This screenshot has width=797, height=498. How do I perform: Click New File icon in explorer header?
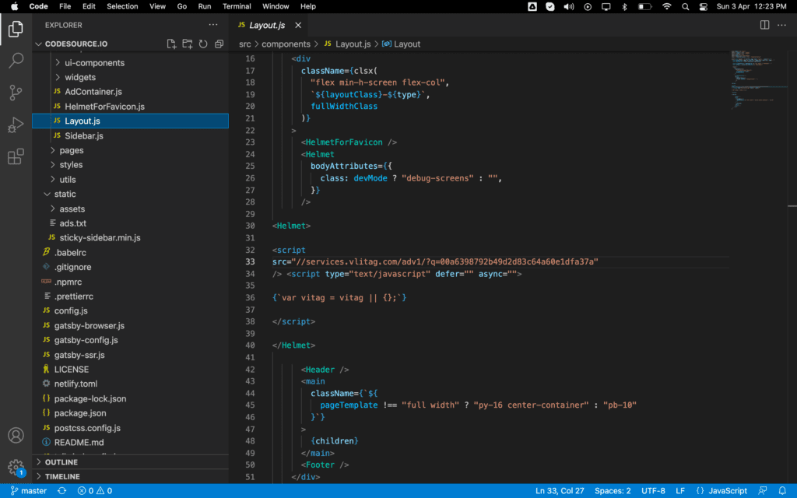172,44
